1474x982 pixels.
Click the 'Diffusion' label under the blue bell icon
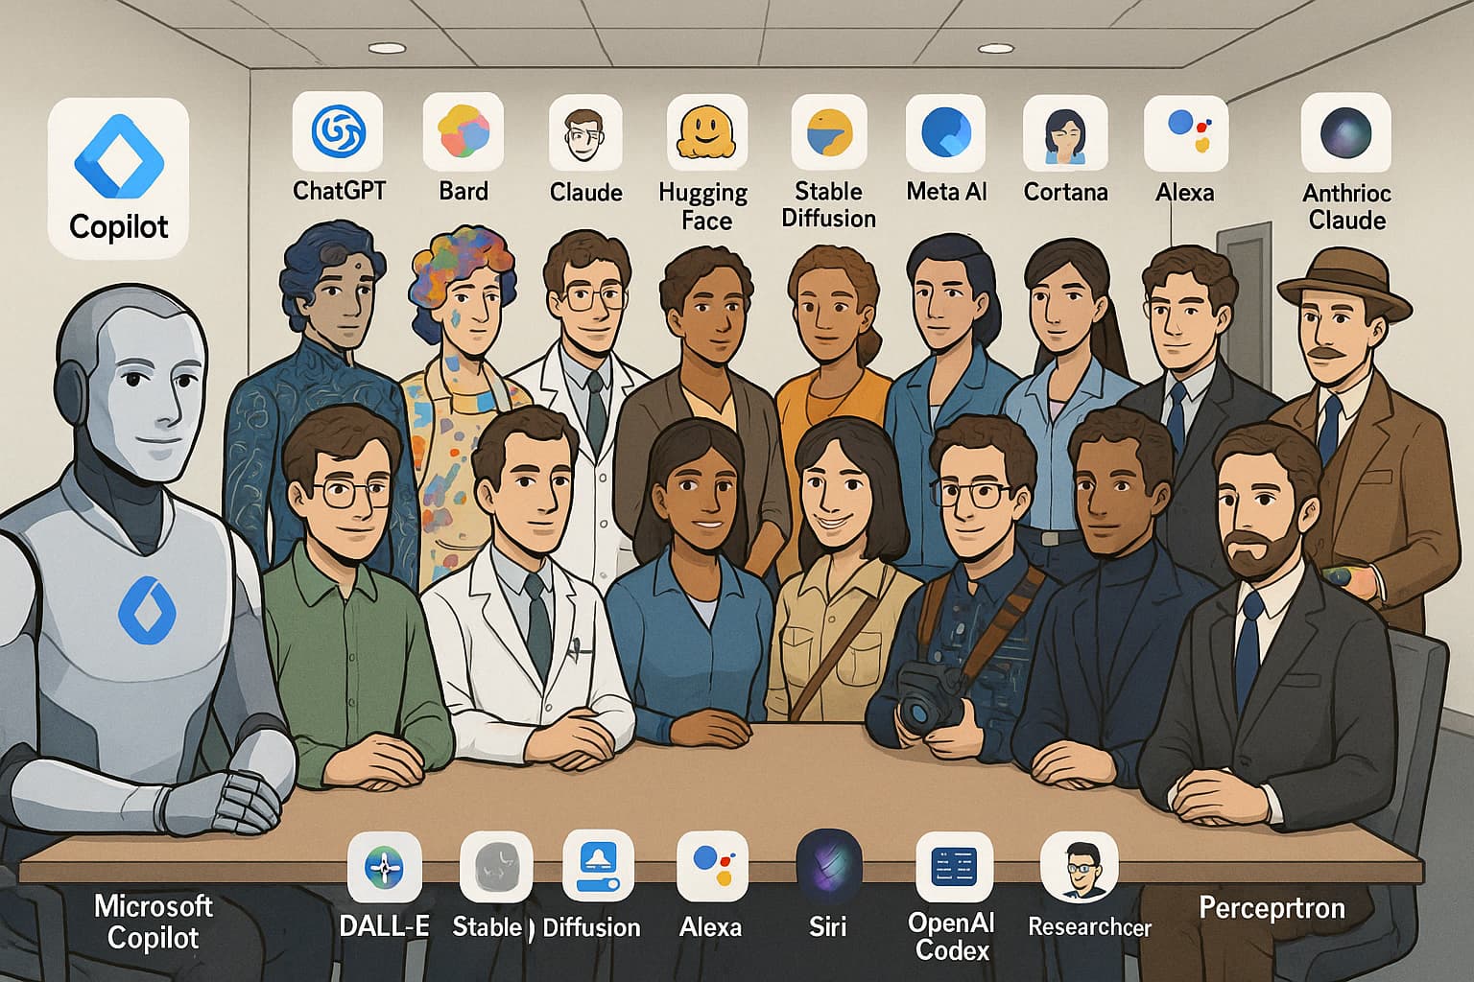pyautogui.click(x=591, y=926)
